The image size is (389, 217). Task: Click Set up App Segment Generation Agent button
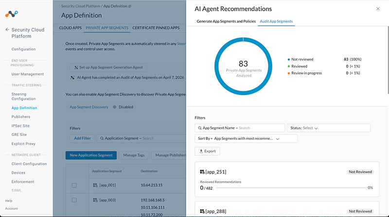pyautogui.click(x=108, y=67)
